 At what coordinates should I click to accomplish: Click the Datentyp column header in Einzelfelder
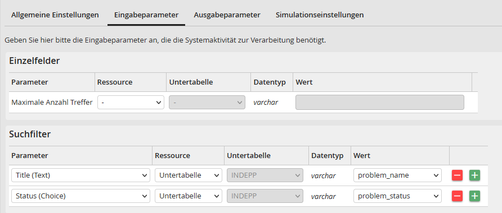[270, 82]
